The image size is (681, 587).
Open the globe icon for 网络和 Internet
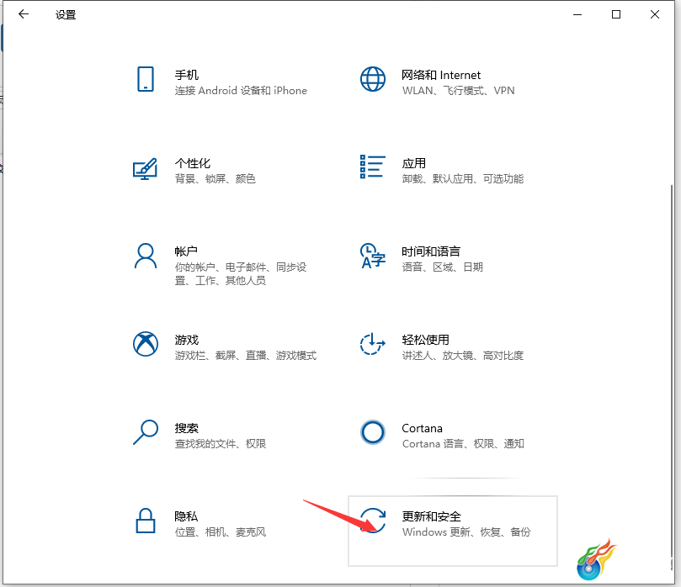(373, 79)
